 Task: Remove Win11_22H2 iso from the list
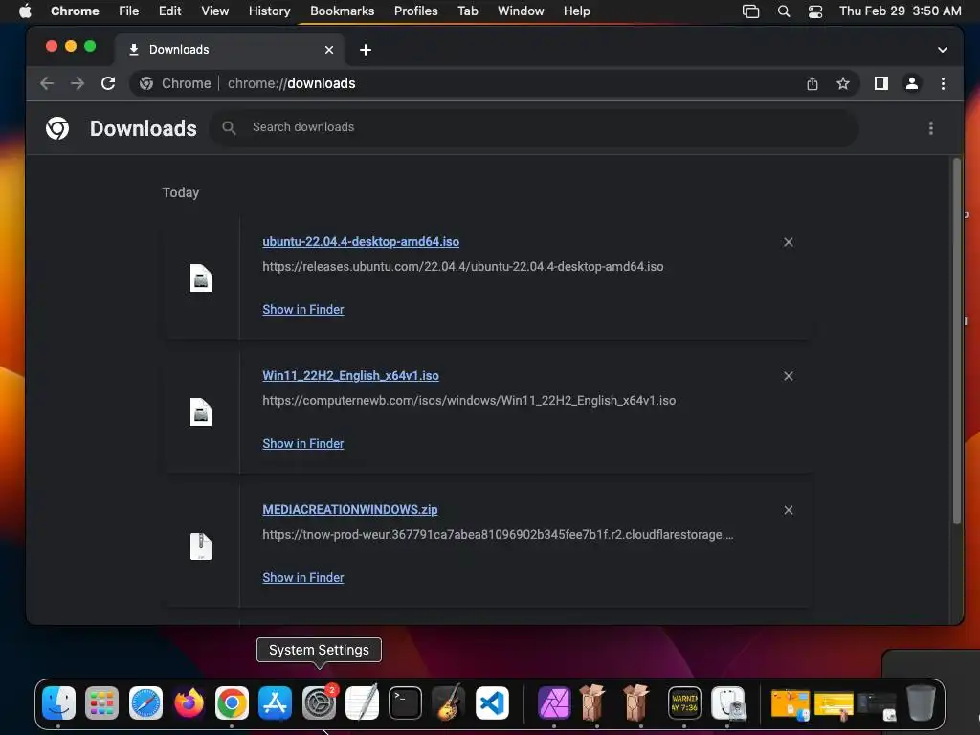(789, 376)
